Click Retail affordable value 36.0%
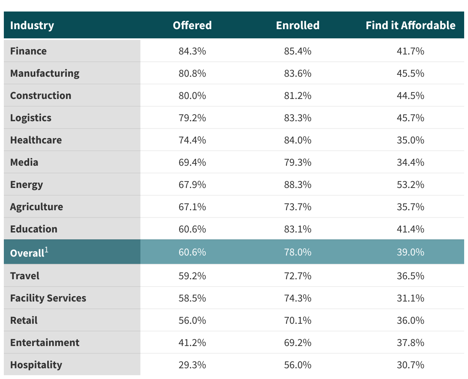468x379 pixels. click(x=410, y=320)
